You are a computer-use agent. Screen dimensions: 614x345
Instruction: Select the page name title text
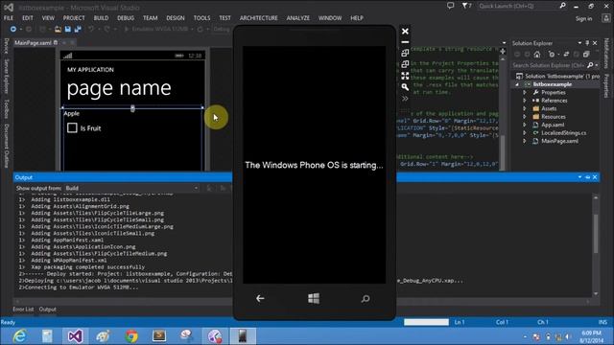(119, 88)
